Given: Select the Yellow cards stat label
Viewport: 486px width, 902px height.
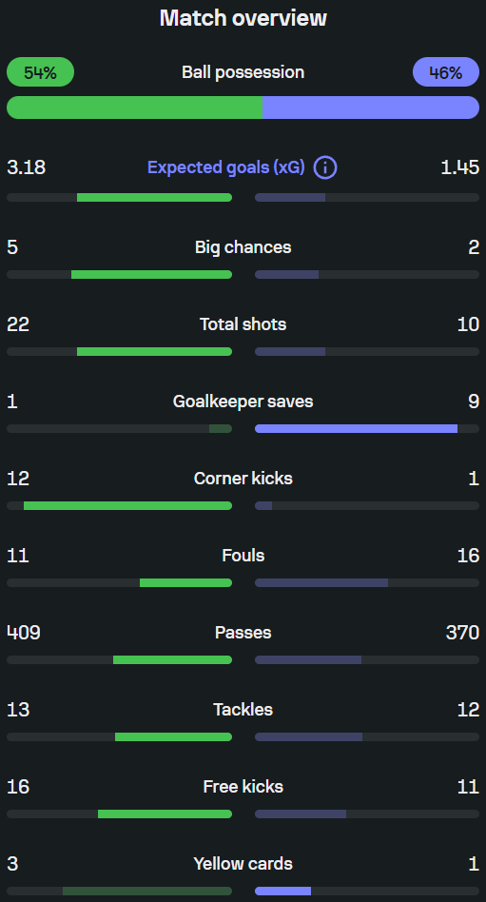Looking at the screenshot, I should [x=243, y=864].
